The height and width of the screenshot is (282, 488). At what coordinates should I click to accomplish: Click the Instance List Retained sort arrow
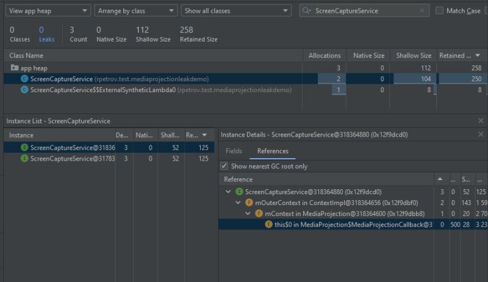204,135
